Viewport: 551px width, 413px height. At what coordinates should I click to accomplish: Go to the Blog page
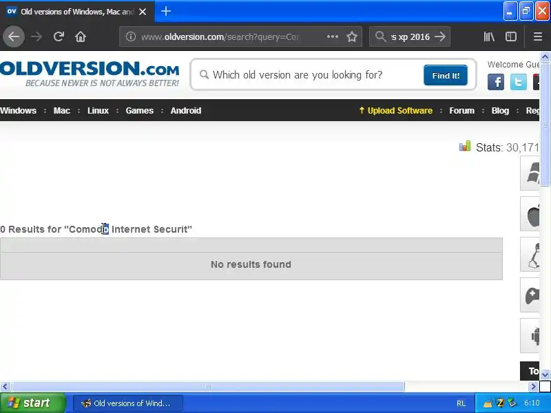pyautogui.click(x=500, y=111)
